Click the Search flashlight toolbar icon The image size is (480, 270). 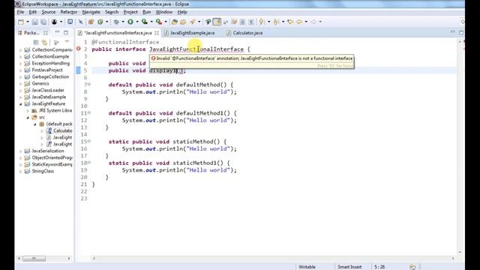[193, 22]
